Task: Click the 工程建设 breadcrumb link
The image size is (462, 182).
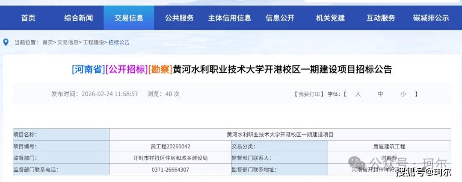Action: [x=93, y=42]
